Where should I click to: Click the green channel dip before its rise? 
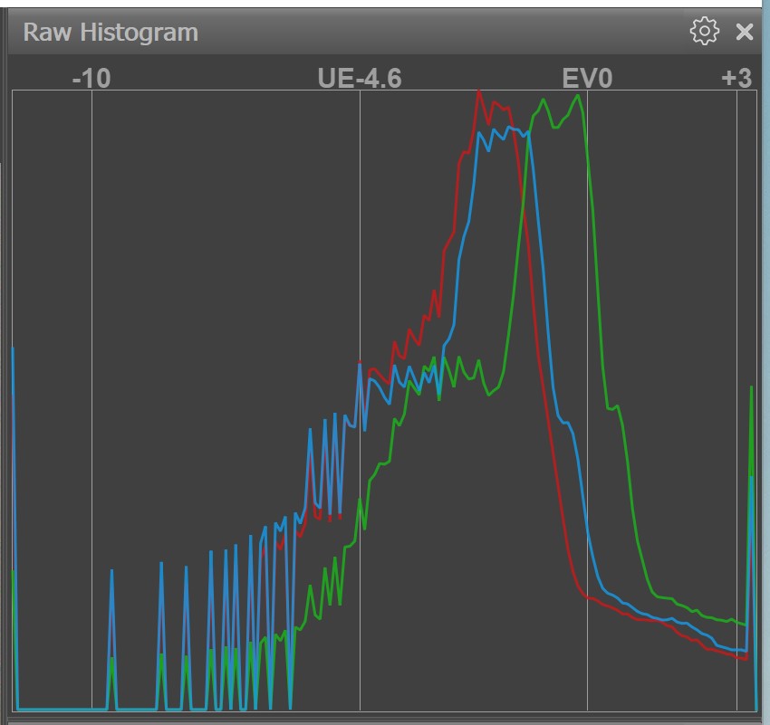[x=490, y=393]
